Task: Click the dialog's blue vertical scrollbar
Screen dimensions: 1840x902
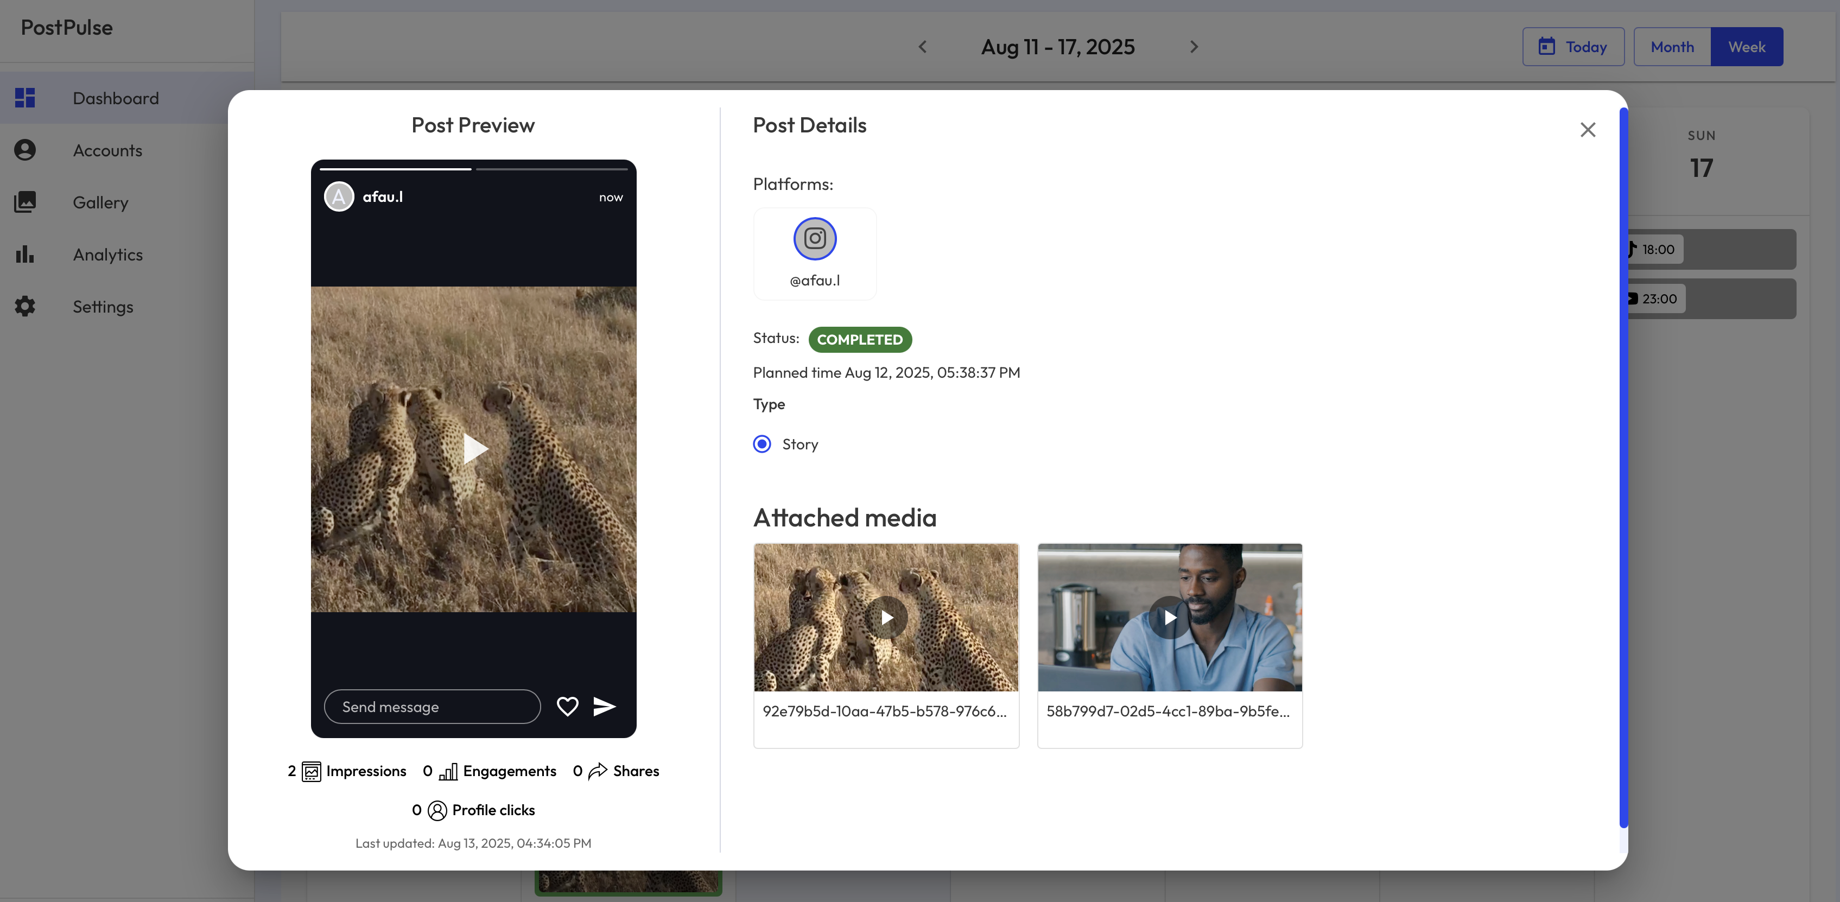Action: (x=1623, y=468)
